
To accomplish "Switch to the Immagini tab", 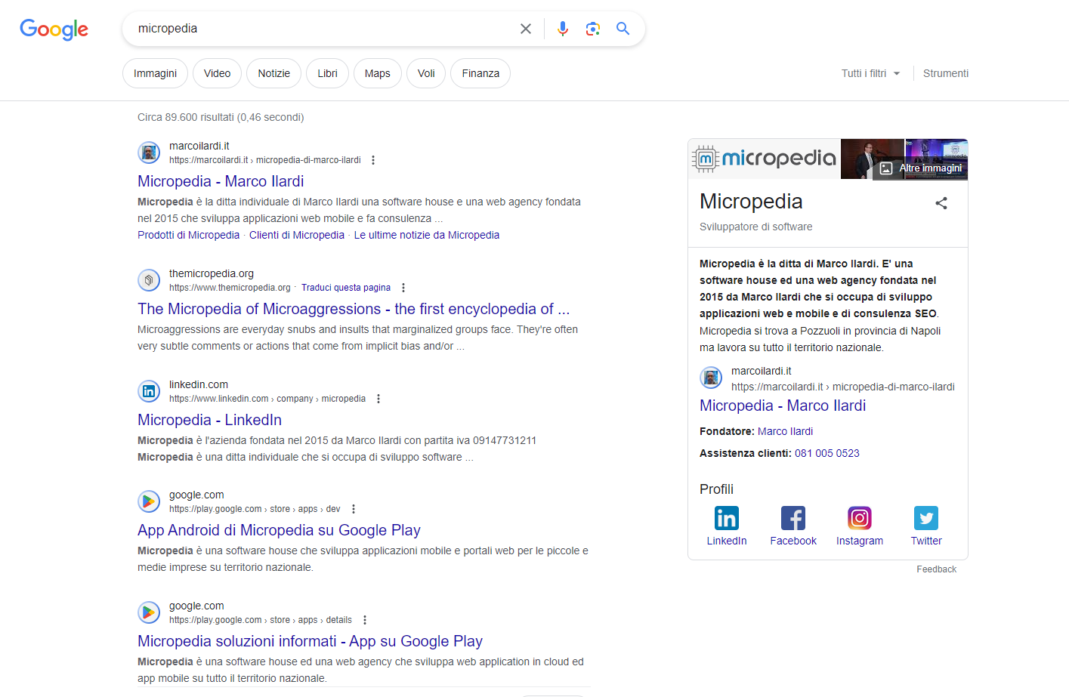I will point(155,73).
